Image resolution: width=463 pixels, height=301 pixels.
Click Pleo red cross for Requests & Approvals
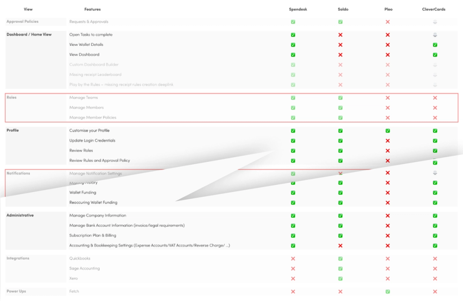coord(388,22)
